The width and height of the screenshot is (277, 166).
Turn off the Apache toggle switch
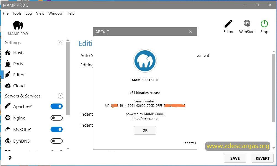(x=57, y=106)
